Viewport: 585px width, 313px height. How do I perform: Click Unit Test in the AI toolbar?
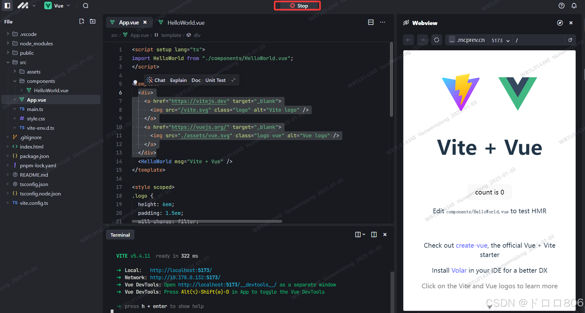pos(215,80)
